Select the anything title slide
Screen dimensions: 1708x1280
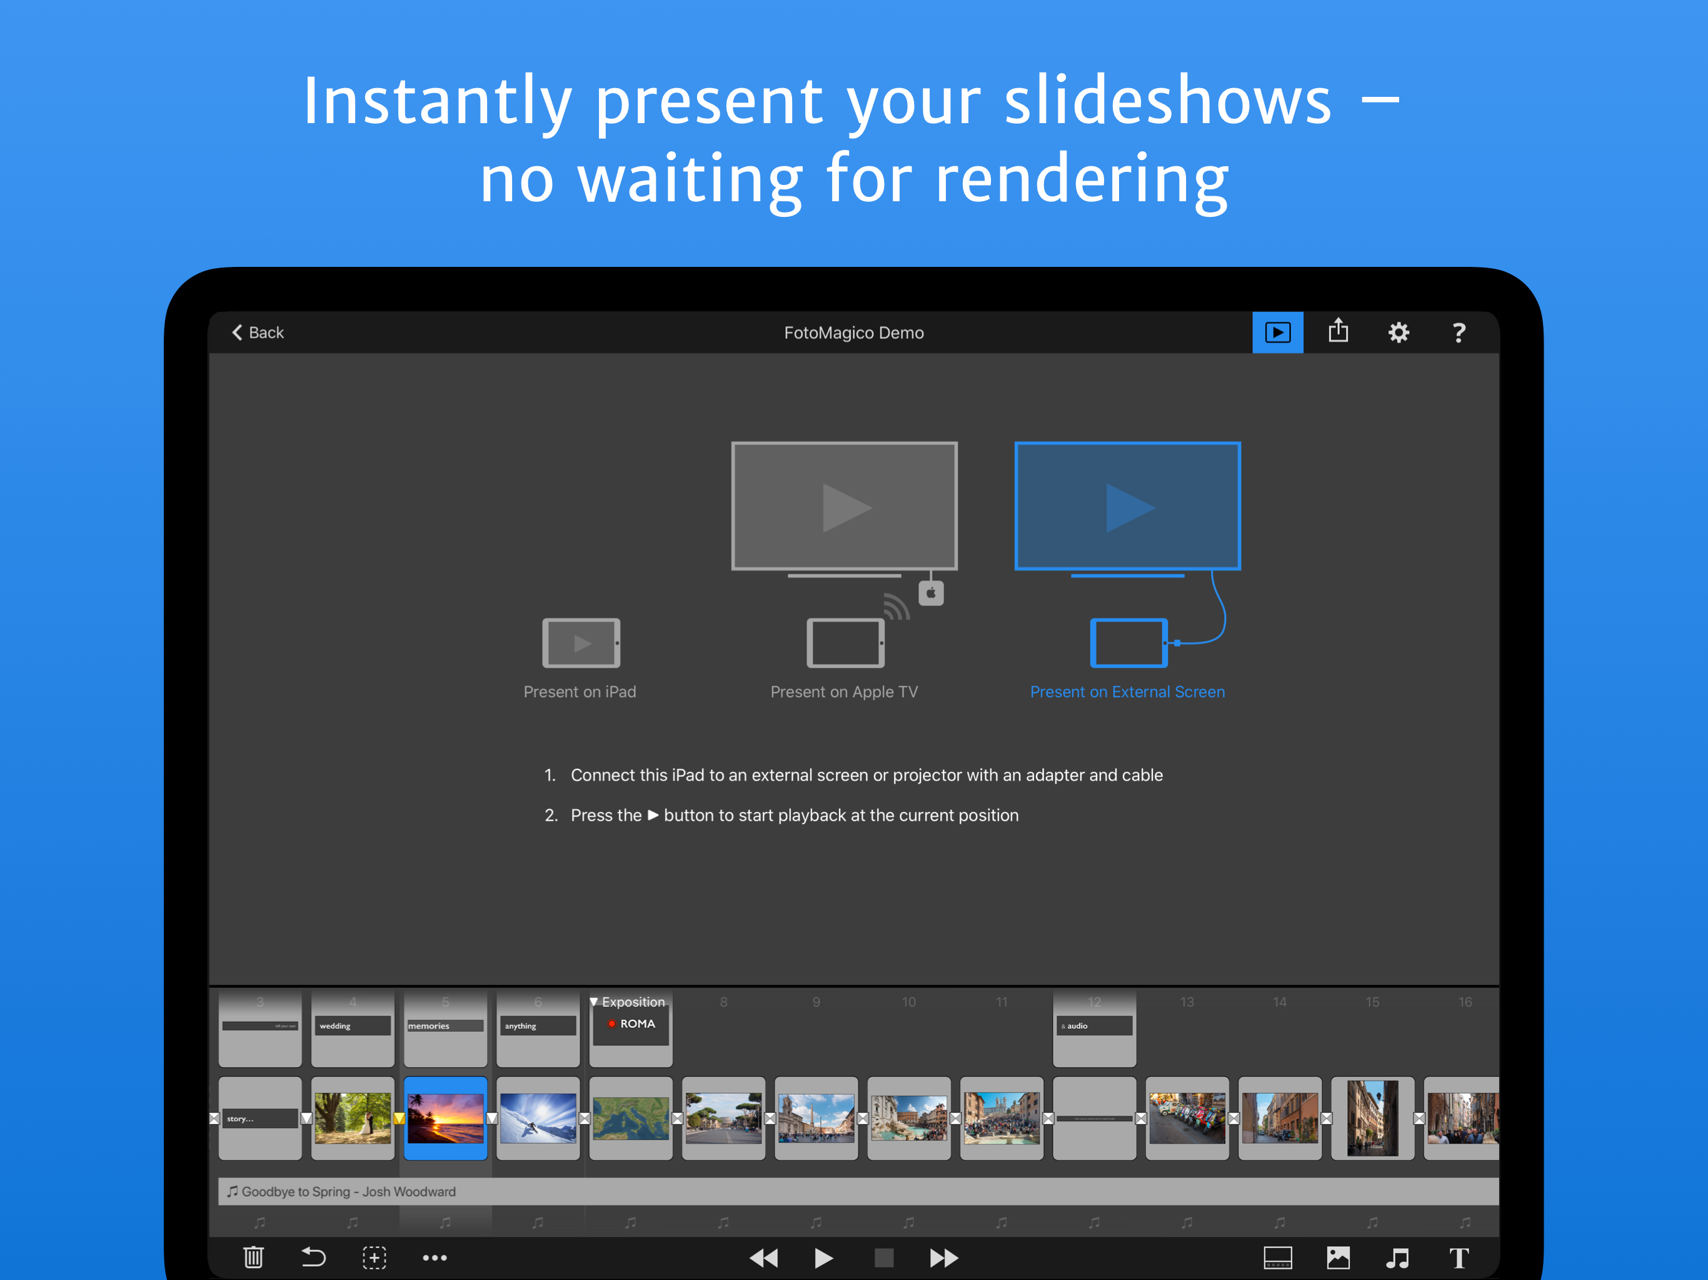pyautogui.click(x=538, y=1029)
